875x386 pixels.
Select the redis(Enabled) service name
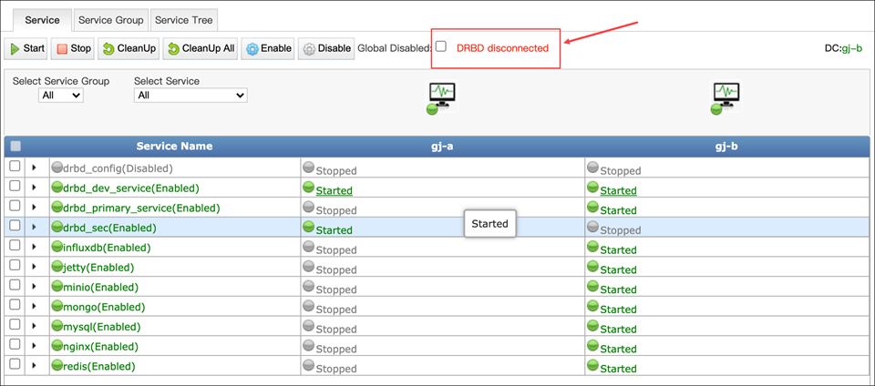point(98,366)
